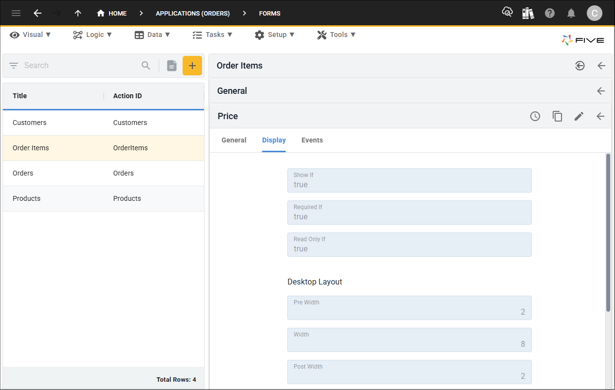The width and height of the screenshot is (615, 390).
Task: Open the Visual dropdown menu
Action: point(30,35)
